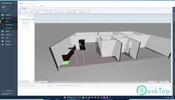
Task: Open XactContents in the sidebar
Action: (9, 28)
